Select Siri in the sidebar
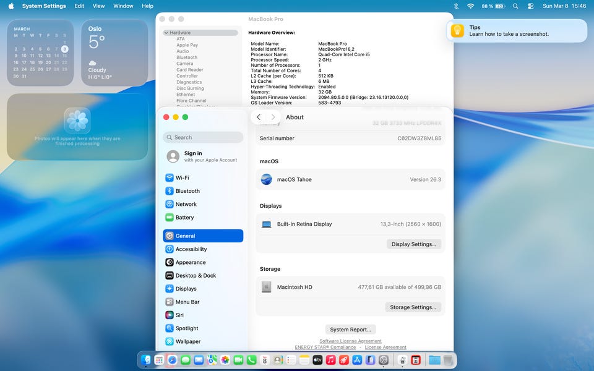594x371 pixels. 179,315
